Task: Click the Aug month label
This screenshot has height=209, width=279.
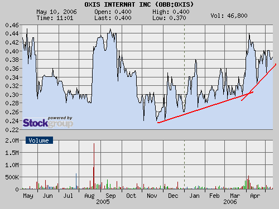Action: click(89, 196)
